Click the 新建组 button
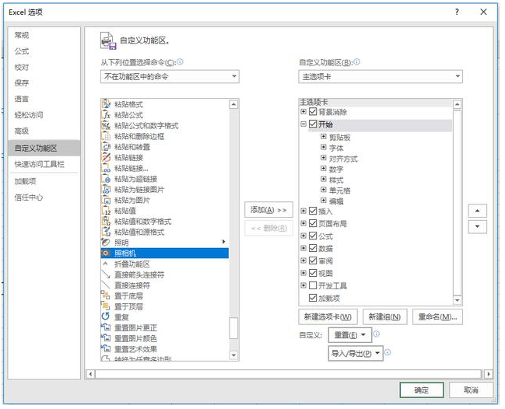 384,317
